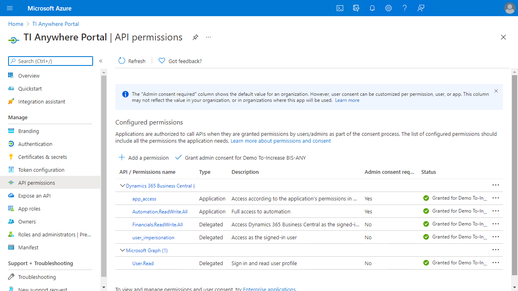Open portal settings gear

[388, 8]
